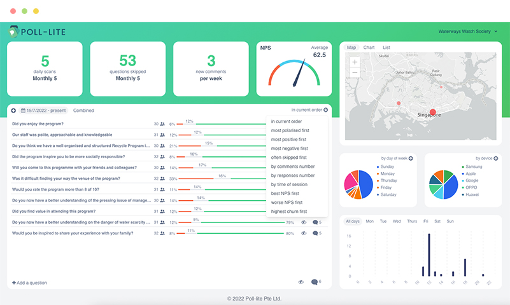Click respondents icon on 'danger of water scarcity' row

point(162,222)
